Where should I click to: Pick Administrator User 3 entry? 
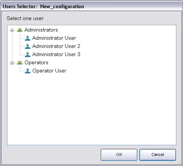[x=56, y=55]
